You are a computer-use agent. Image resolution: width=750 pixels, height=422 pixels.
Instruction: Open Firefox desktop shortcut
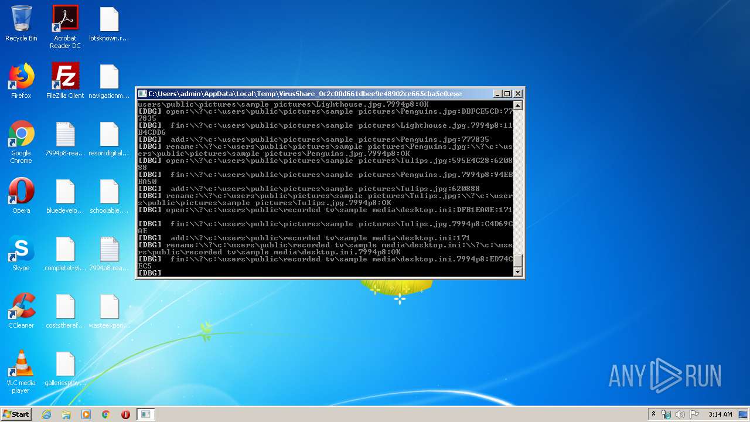[21, 81]
